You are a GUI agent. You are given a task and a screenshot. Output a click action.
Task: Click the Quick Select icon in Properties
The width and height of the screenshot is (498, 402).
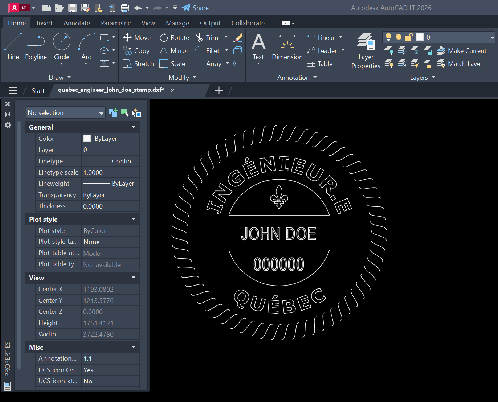click(x=136, y=112)
